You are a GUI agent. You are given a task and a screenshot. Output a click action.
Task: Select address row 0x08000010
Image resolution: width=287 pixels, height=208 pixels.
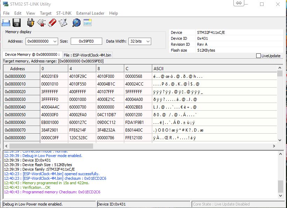point(22,84)
